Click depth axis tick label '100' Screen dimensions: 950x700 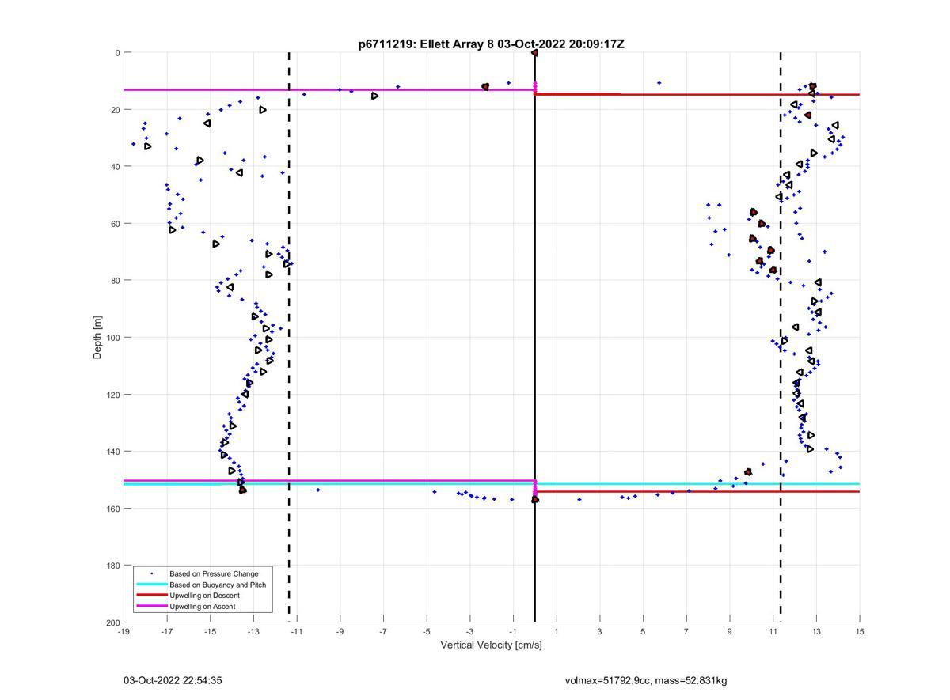[x=112, y=338]
